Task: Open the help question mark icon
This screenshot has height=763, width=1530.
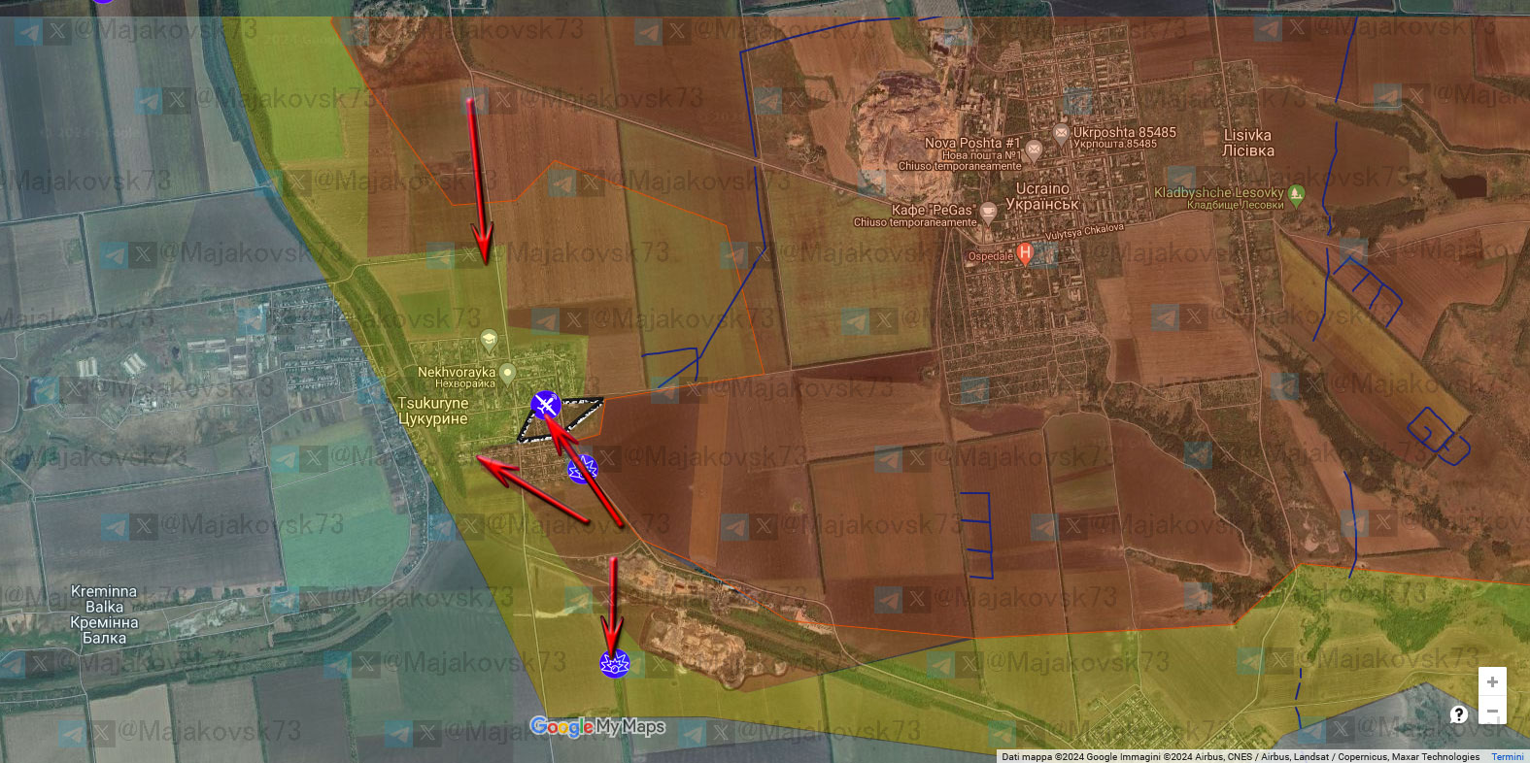Action: coord(1458,714)
